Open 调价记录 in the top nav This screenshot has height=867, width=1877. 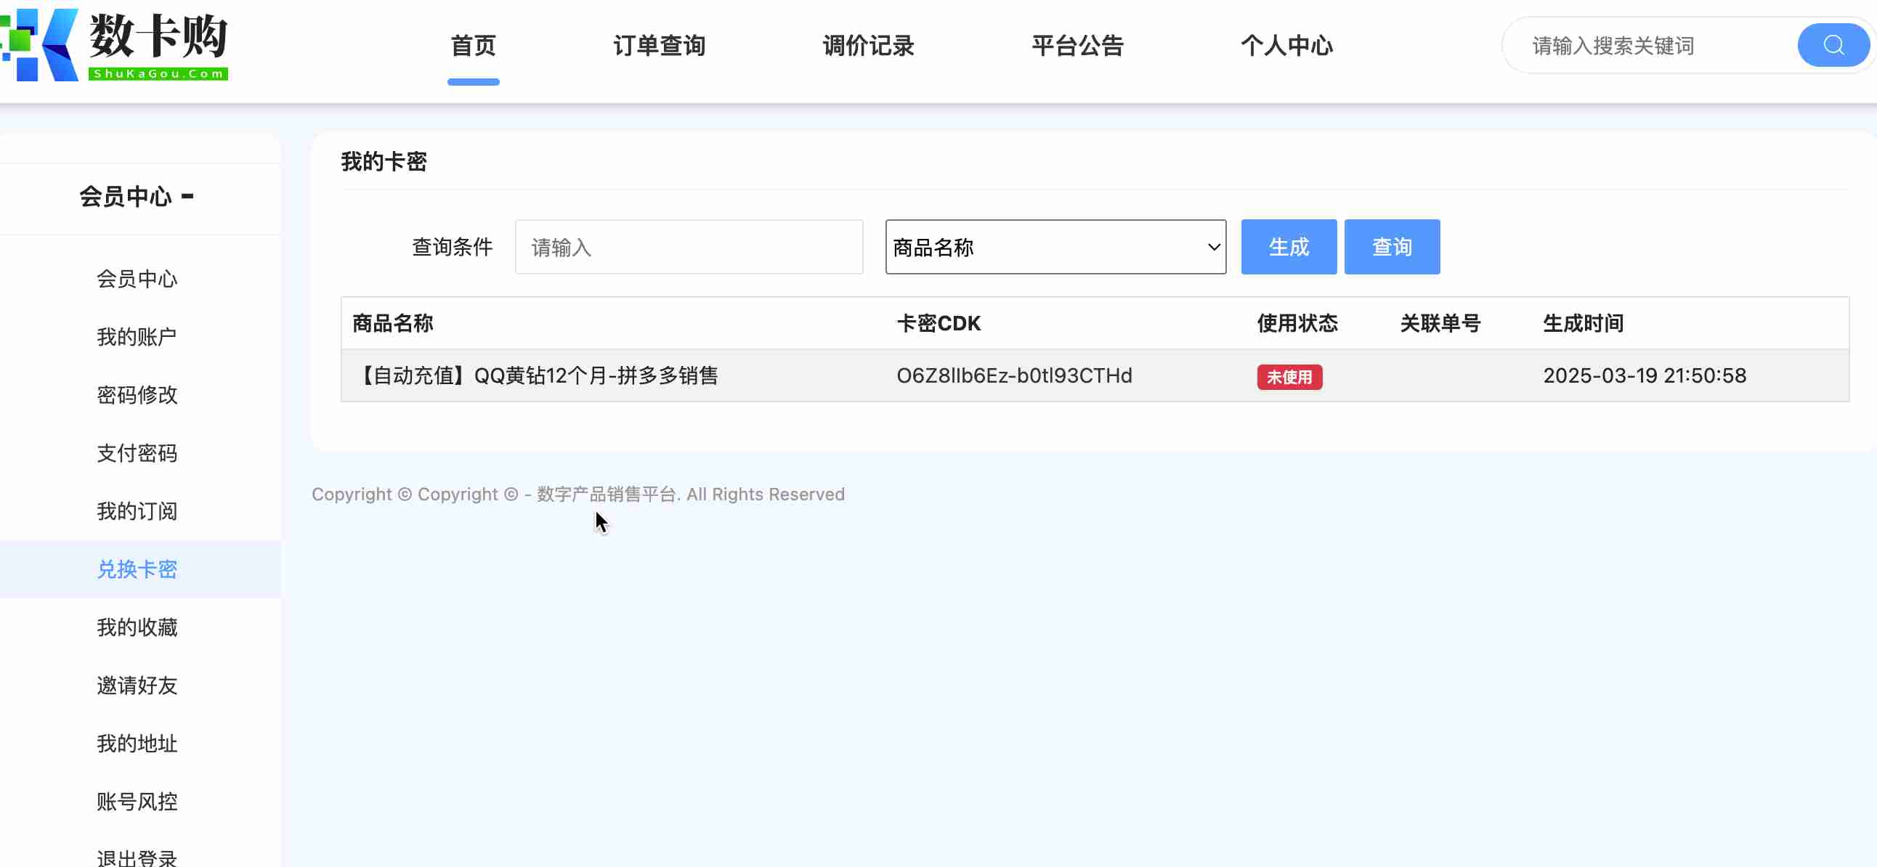(x=867, y=46)
